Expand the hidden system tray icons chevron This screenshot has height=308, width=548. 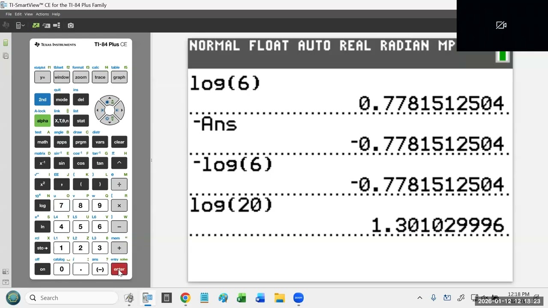pyautogui.click(x=420, y=298)
